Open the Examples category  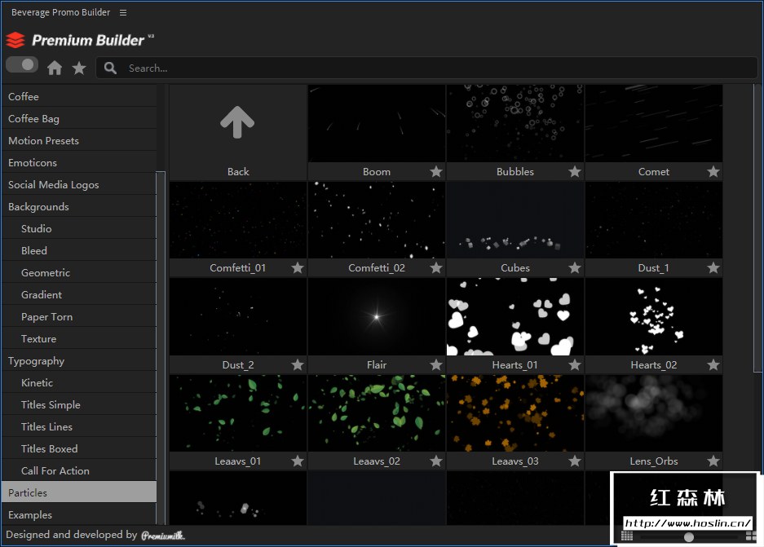coord(79,515)
